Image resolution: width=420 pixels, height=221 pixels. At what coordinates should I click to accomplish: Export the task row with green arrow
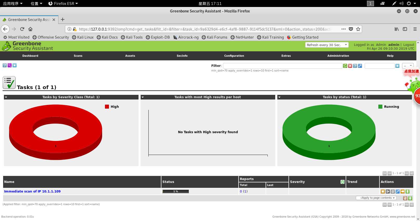click(408, 191)
